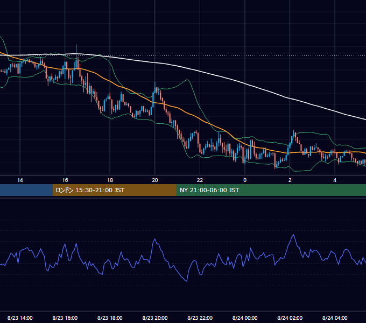Click the 4 hour label on price axis
Image resolution: width=366 pixels, height=323 pixels.
pos(335,180)
